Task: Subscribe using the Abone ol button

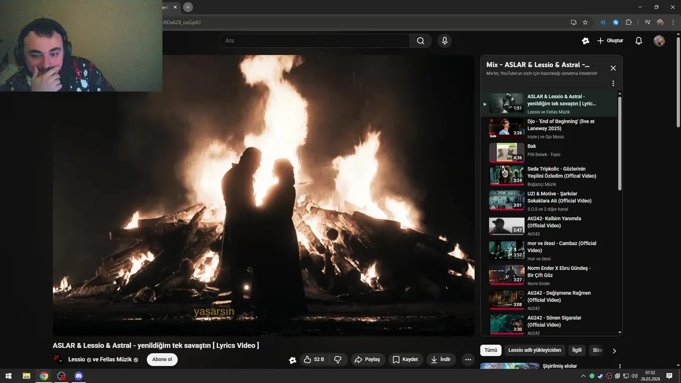Action: (x=162, y=360)
